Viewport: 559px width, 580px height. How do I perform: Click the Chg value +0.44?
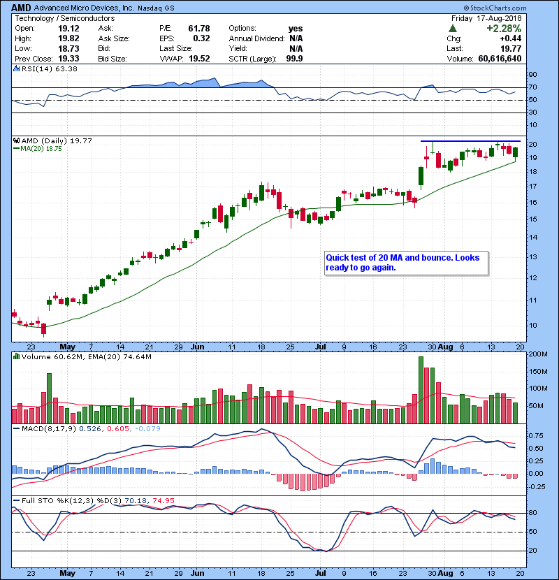pyautogui.click(x=511, y=38)
